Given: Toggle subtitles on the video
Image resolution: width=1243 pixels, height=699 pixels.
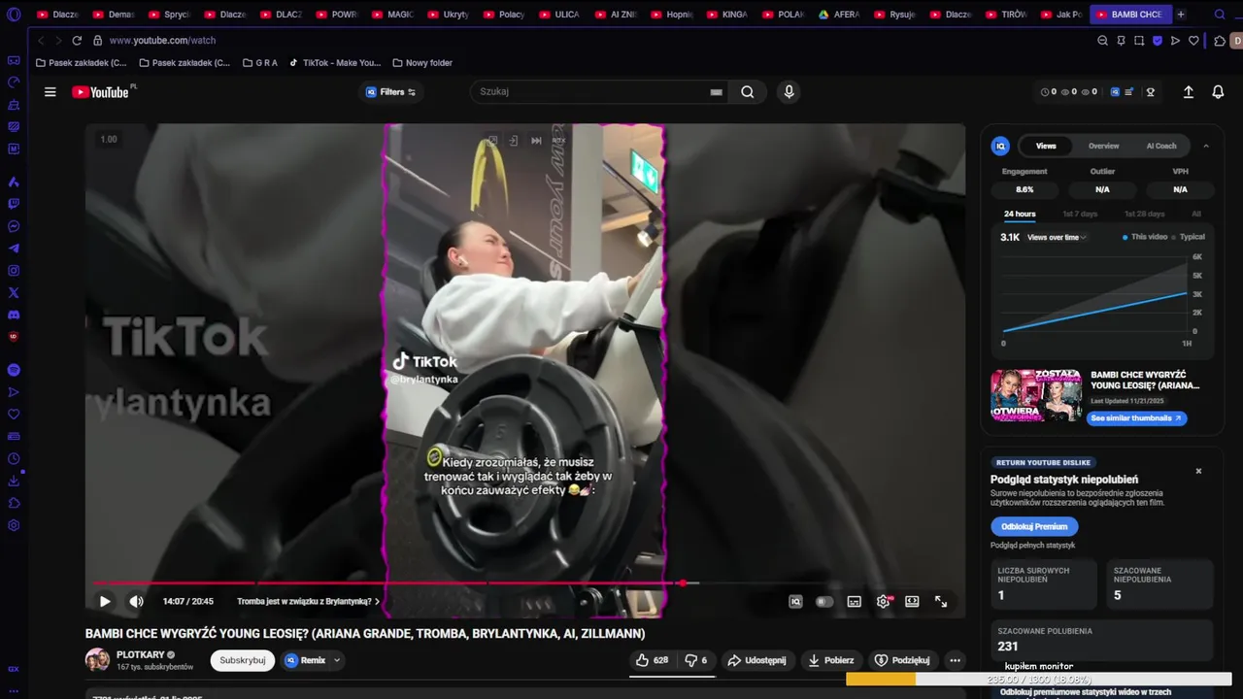Looking at the screenshot, I should point(854,601).
